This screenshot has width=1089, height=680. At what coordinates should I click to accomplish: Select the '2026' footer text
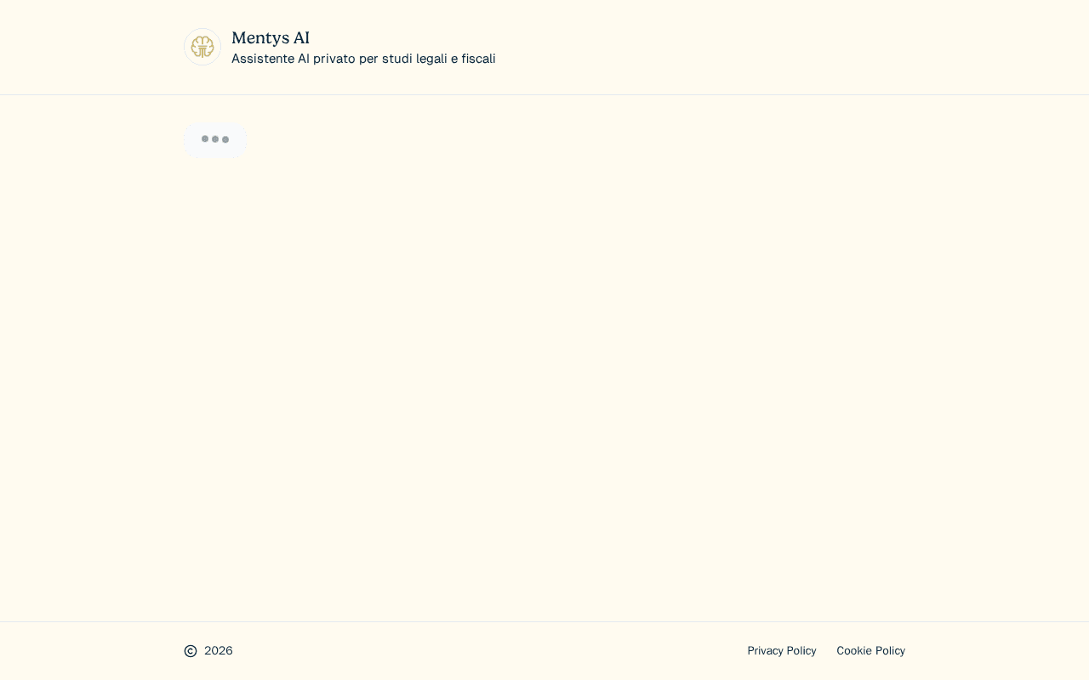(x=219, y=651)
